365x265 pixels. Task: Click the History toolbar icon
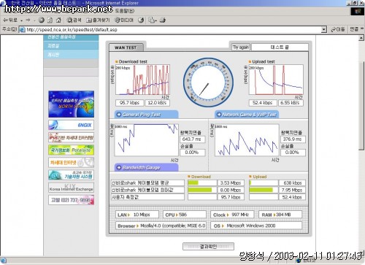(141, 20)
